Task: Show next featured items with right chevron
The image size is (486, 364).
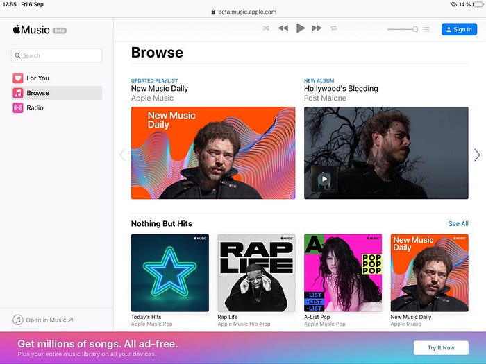Action: [x=477, y=155]
